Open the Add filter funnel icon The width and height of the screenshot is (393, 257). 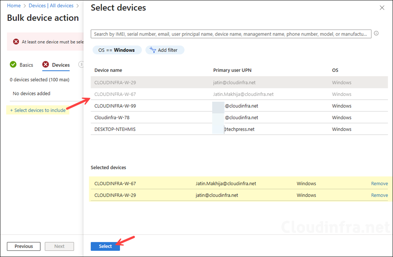tap(154, 50)
